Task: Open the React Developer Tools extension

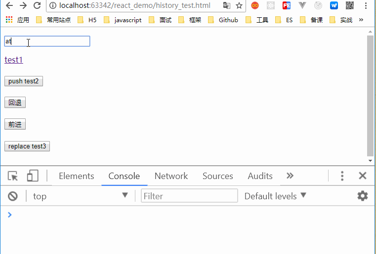Action: coord(270,6)
